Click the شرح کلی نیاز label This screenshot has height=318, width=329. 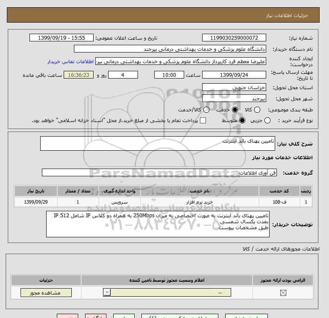tap(295, 144)
